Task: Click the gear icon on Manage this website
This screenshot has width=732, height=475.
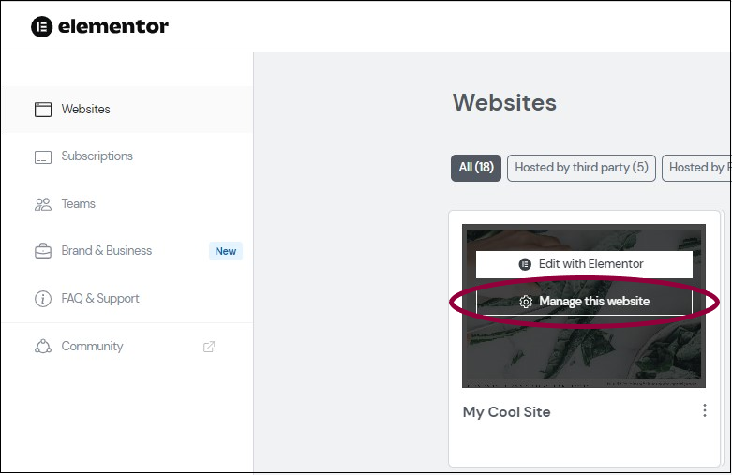Action: (x=526, y=302)
